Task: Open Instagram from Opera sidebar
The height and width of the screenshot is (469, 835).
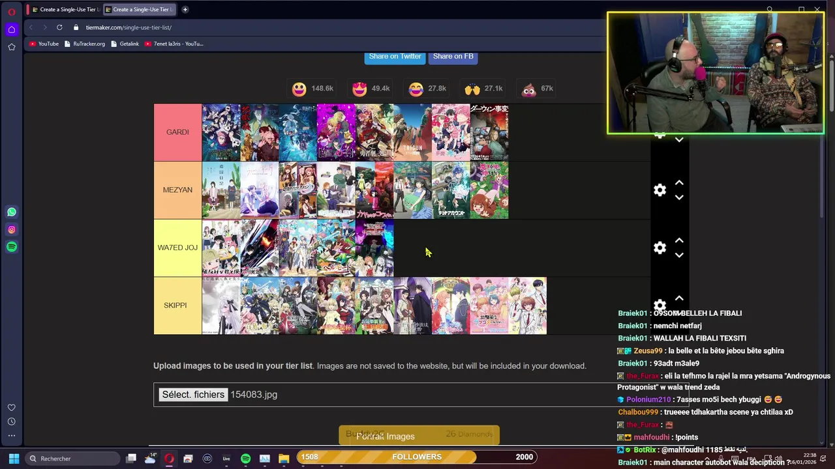Action: coord(12,229)
